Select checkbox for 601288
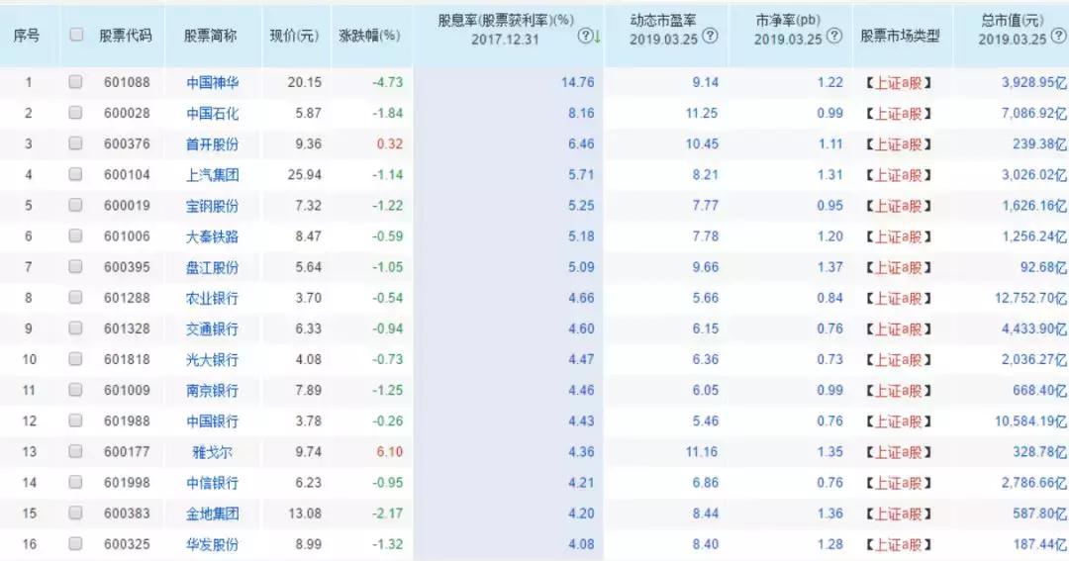Viewport: 1069px width, 561px height. (x=75, y=297)
